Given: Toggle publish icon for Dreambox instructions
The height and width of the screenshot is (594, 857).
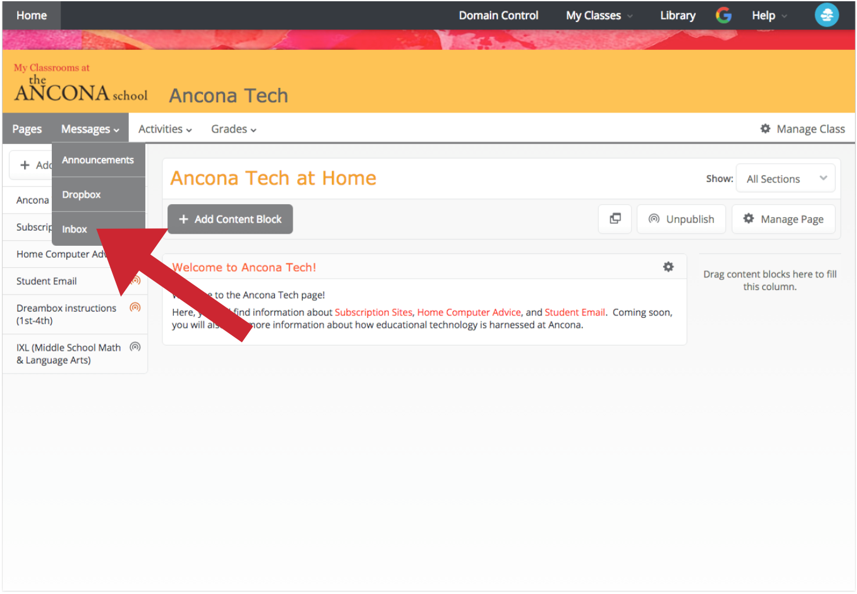Looking at the screenshot, I should click(x=135, y=308).
